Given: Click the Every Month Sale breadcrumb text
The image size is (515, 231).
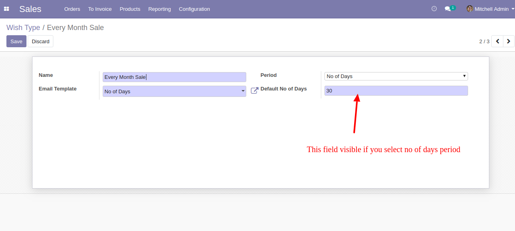Looking at the screenshot, I should [75, 28].
